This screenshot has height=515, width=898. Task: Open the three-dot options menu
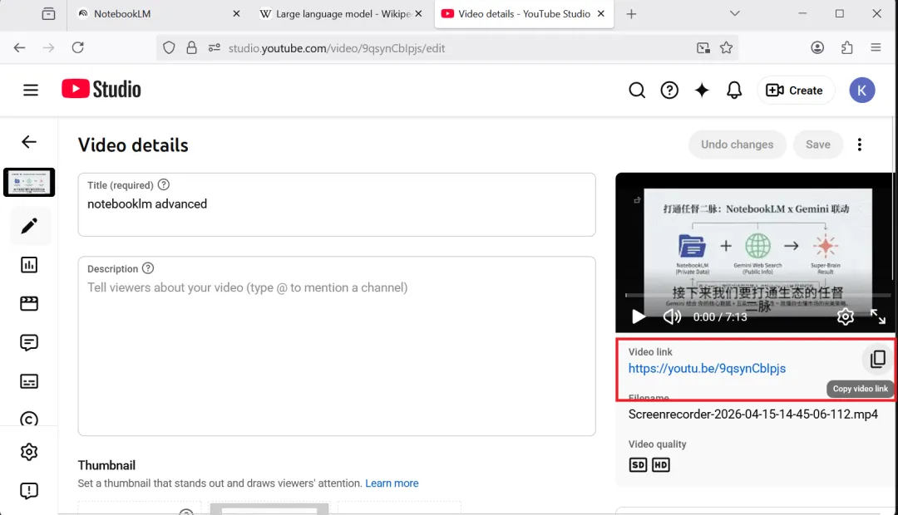point(860,145)
